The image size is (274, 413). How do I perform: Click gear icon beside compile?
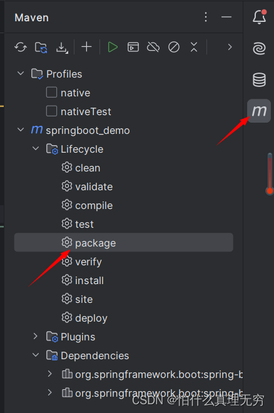67,205
